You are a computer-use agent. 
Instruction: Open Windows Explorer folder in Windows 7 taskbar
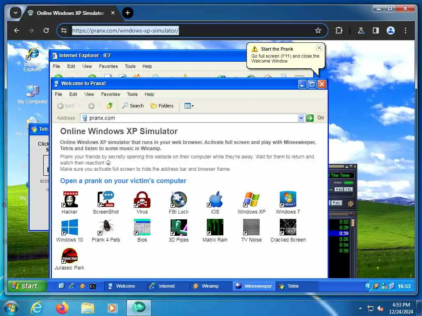pos(88,308)
